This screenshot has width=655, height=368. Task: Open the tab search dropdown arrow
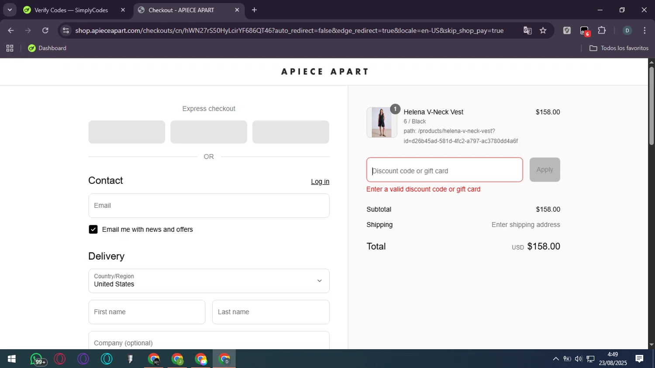(x=10, y=10)
